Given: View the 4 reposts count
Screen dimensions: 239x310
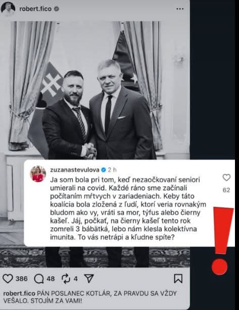Looking at the screenshot, I should point(76,279).
